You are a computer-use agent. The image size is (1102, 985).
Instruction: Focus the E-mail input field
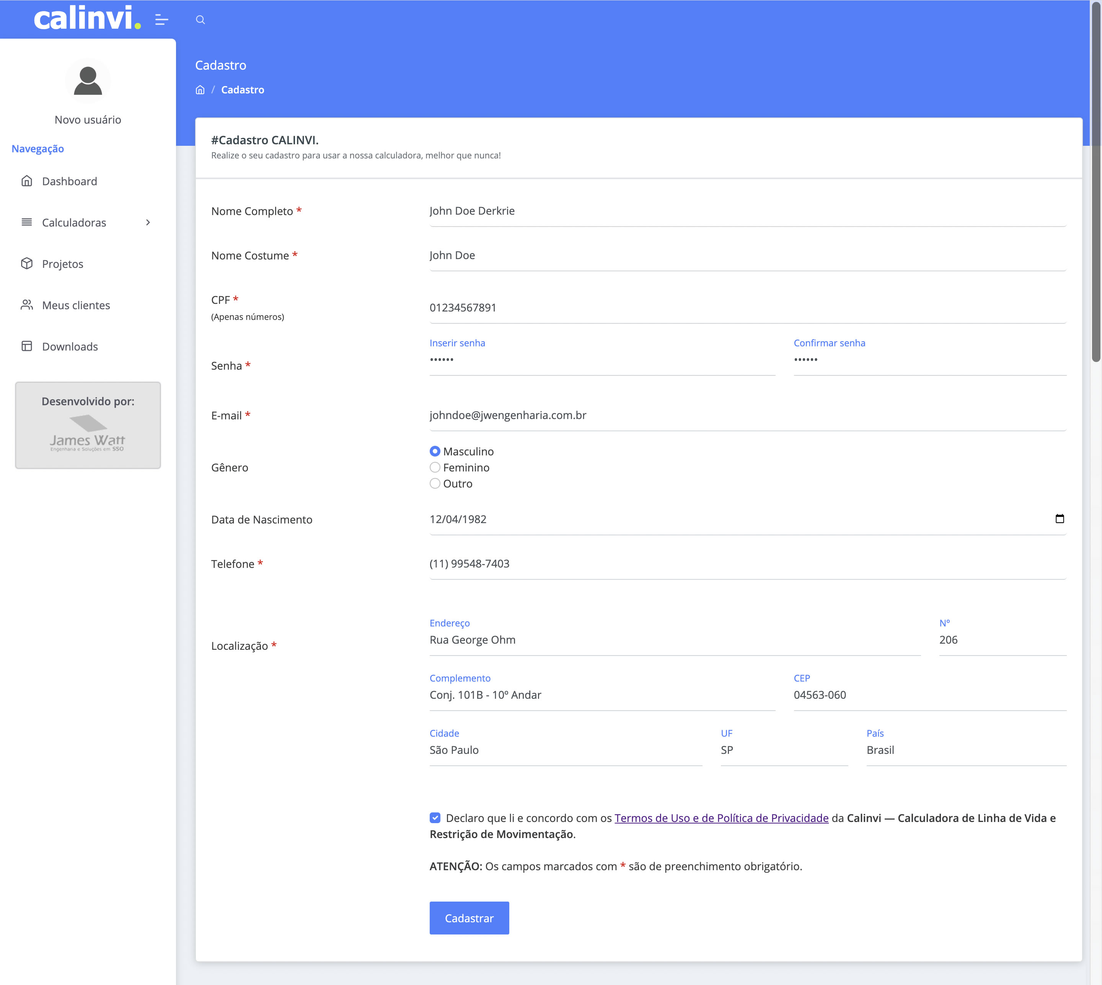point(747,416)
